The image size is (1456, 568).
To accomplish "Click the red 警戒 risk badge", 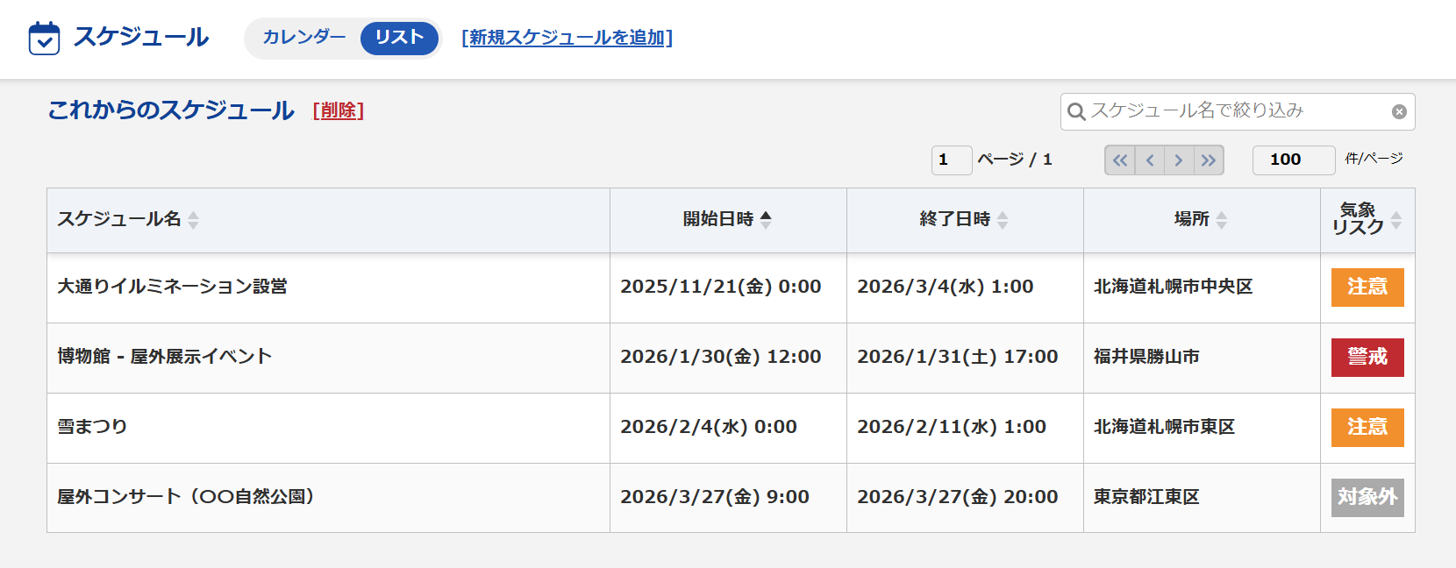I will tap(1367, 357).
